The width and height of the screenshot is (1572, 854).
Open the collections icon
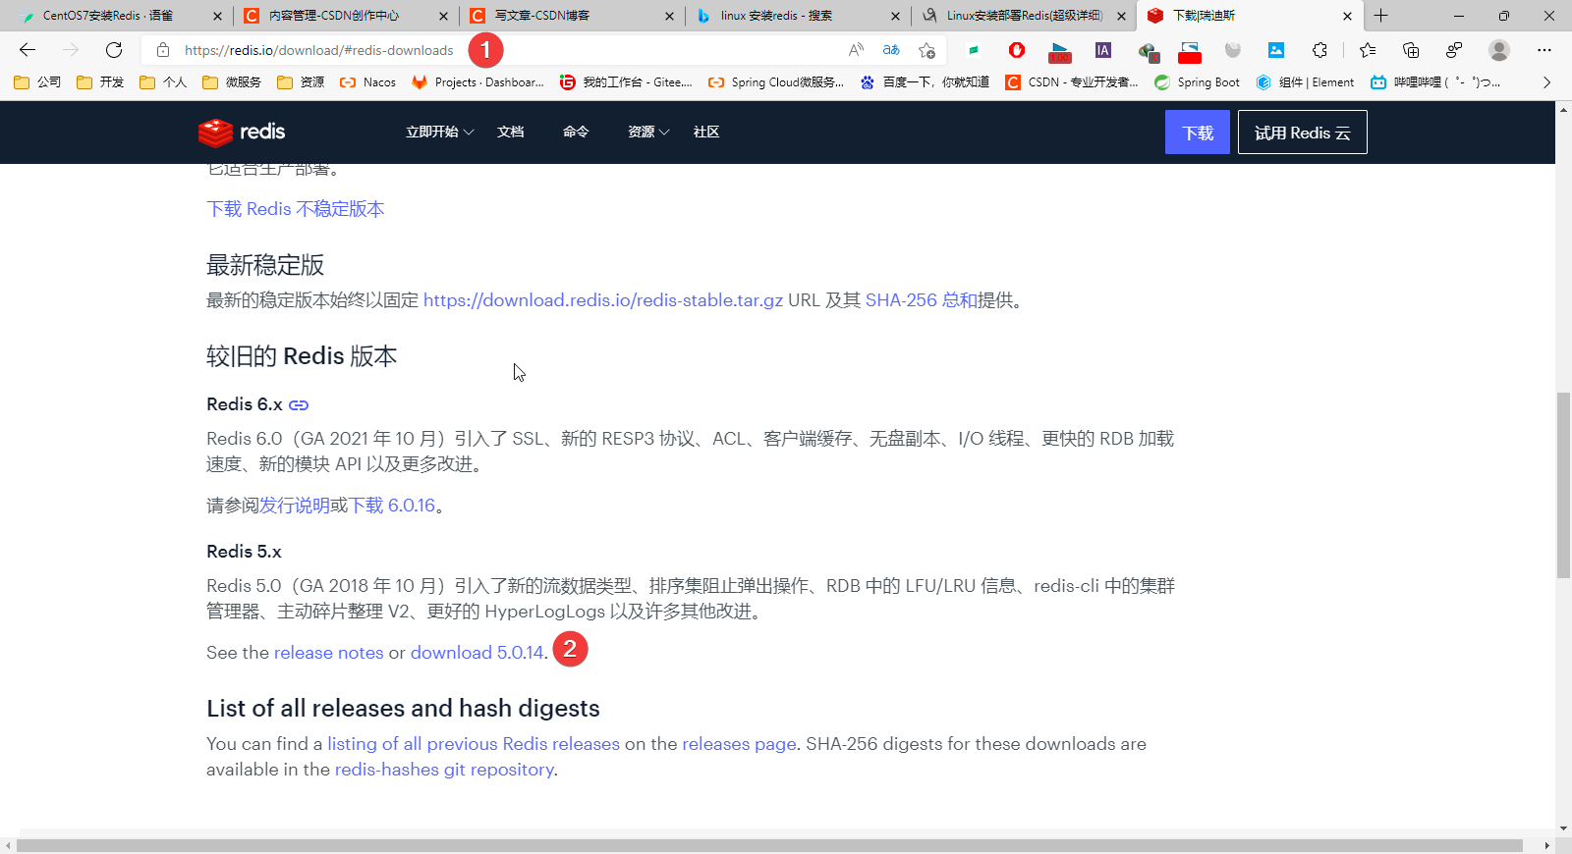[x=1411, y=50]
